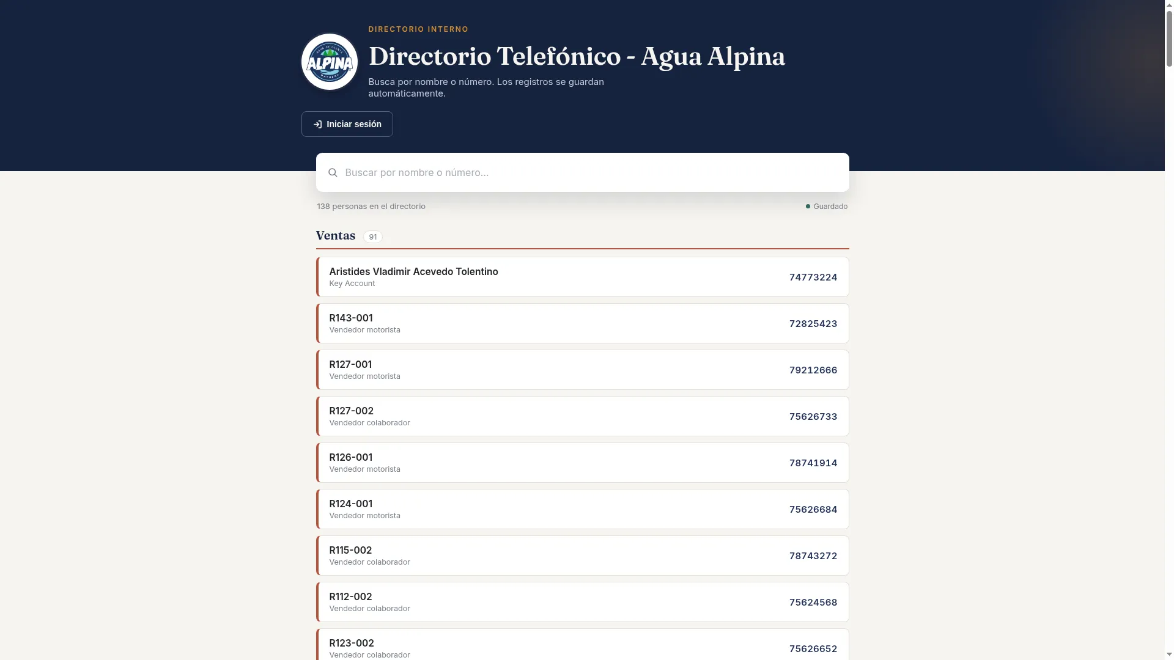Select phone number 79212666

click(x=813, y=370)
